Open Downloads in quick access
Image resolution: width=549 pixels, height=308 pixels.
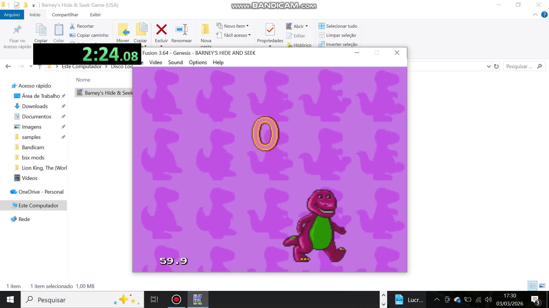click(35, 106)
